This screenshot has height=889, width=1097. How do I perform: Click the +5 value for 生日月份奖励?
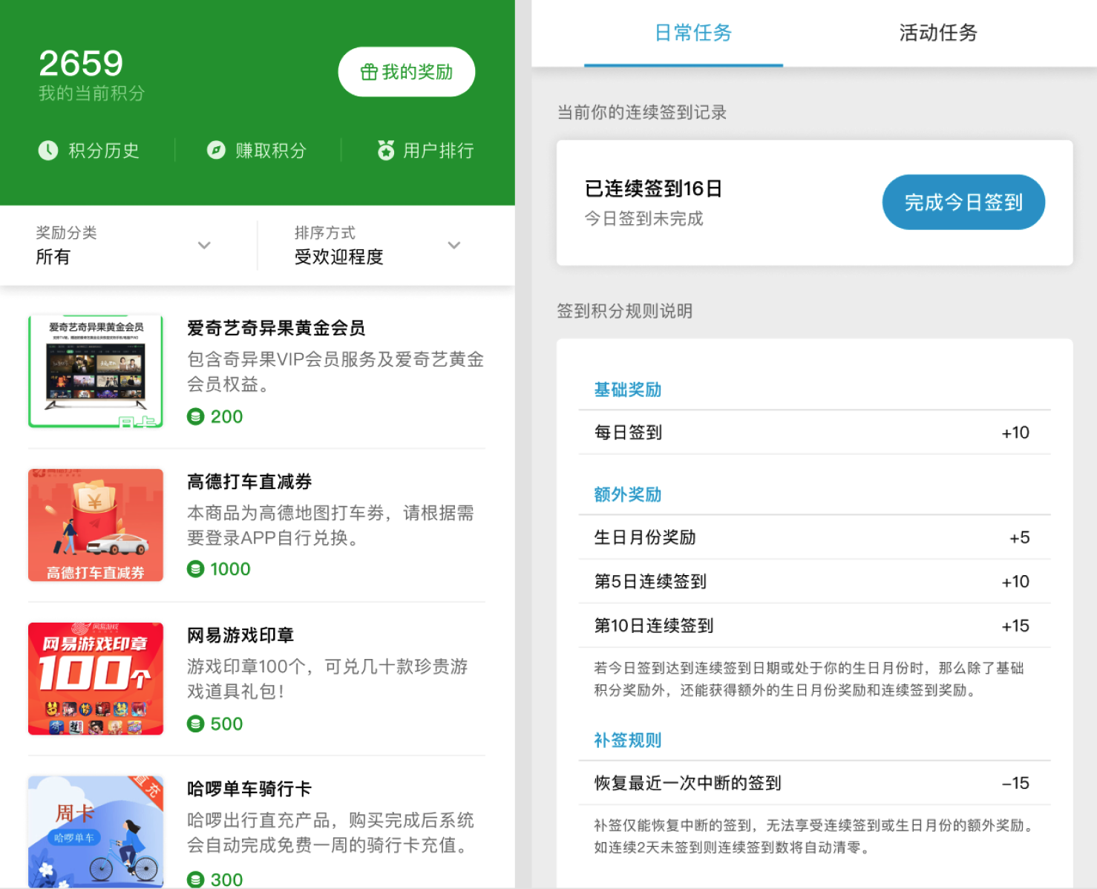coord(1020,537)
